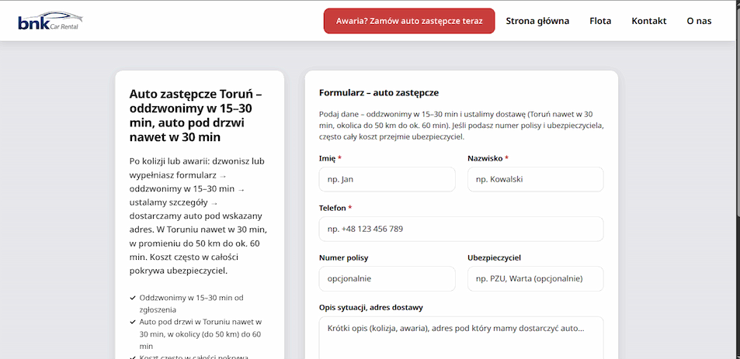Click the bnk Car Rental logo
Image resolution: width=740 pixels, height=359 pixels.
tap(48, 21)
